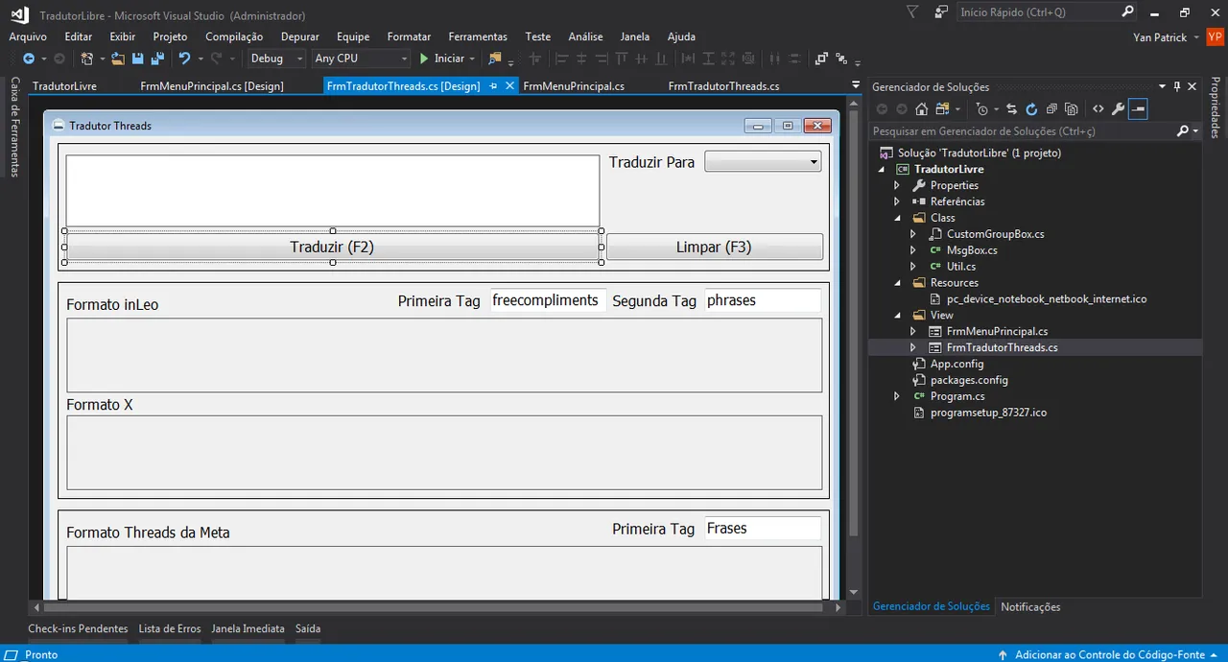The image size is (1228, 662).
Task: Click the Switch Views icon in solution explorer
Action: click(941, 108)
